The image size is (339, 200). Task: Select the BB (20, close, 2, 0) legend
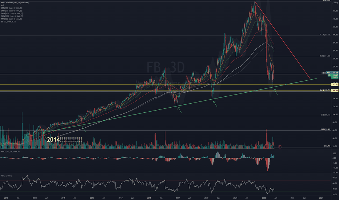[8, 21]
